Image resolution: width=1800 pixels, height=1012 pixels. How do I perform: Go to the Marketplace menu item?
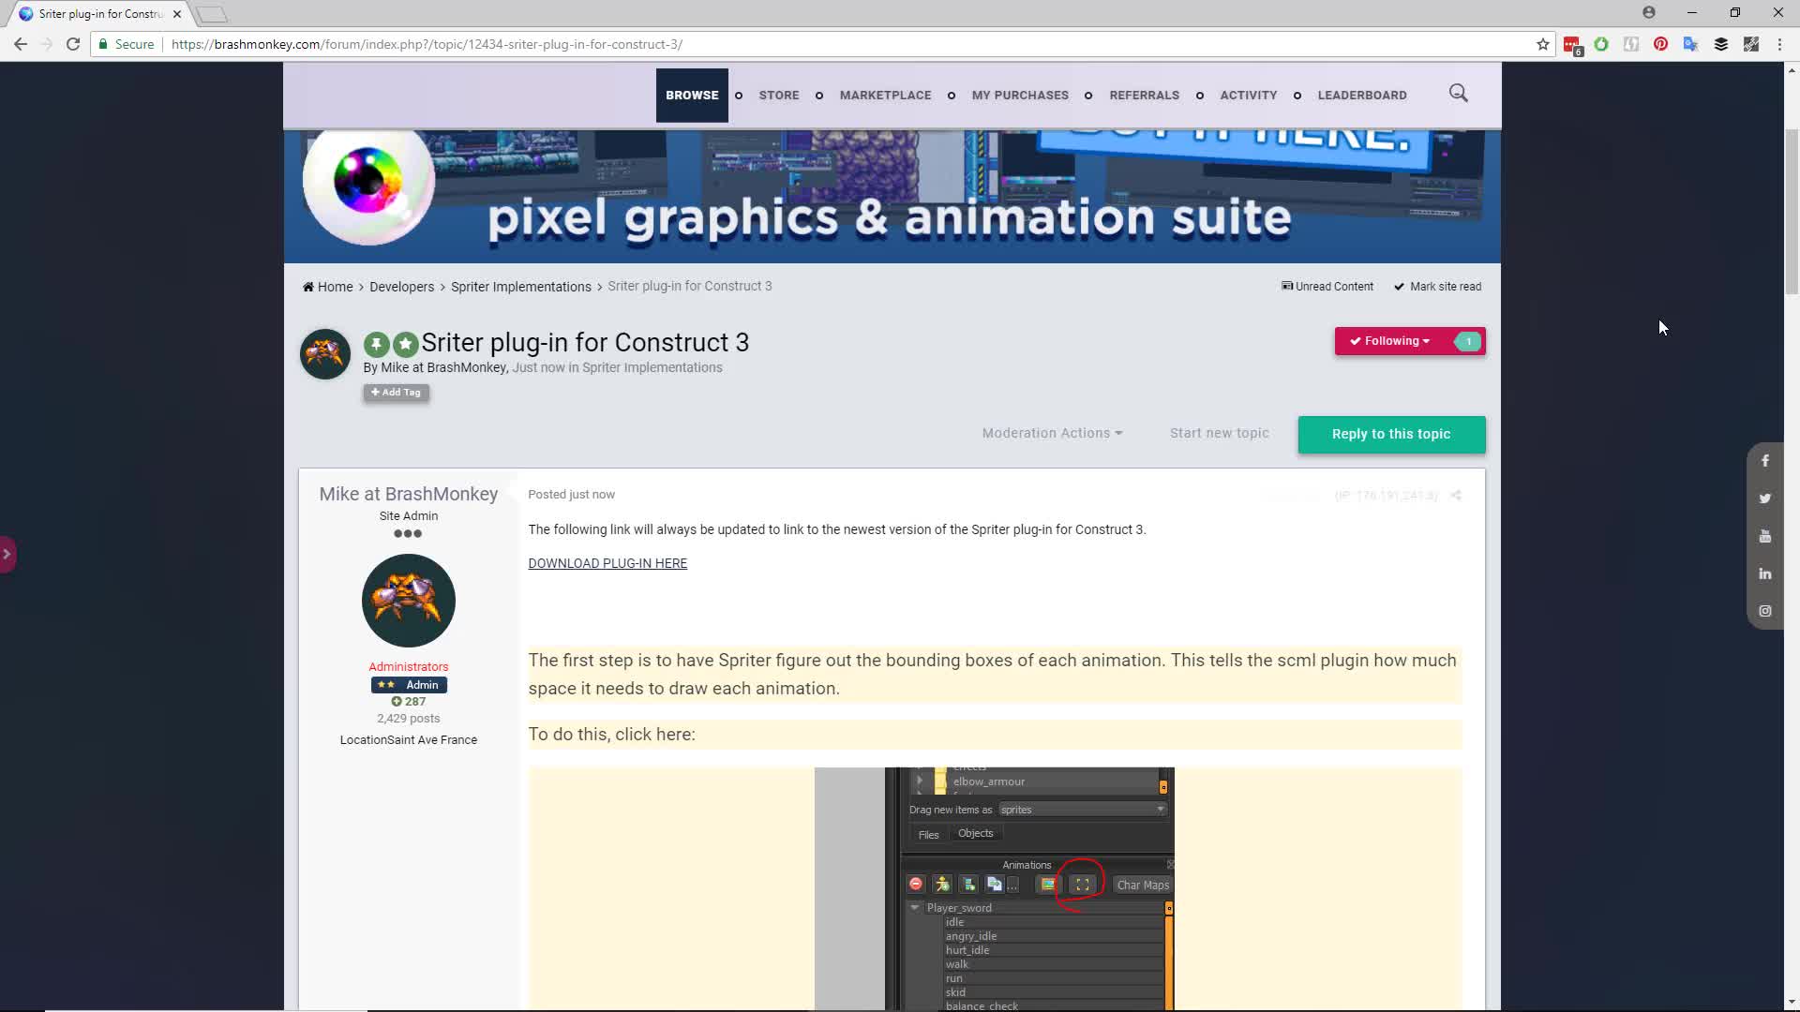pyautogui.click(x=885, y=95)
